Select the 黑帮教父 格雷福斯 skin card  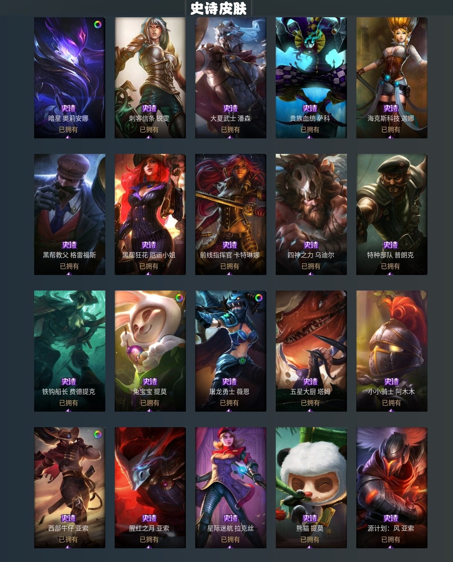point(70,214)
